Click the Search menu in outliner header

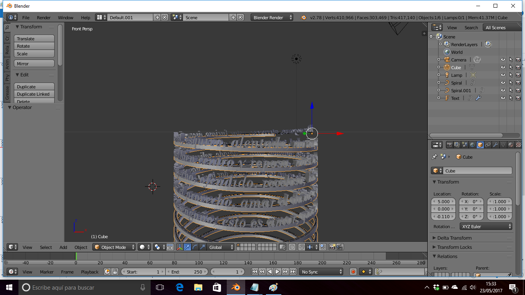click(471, 27)
